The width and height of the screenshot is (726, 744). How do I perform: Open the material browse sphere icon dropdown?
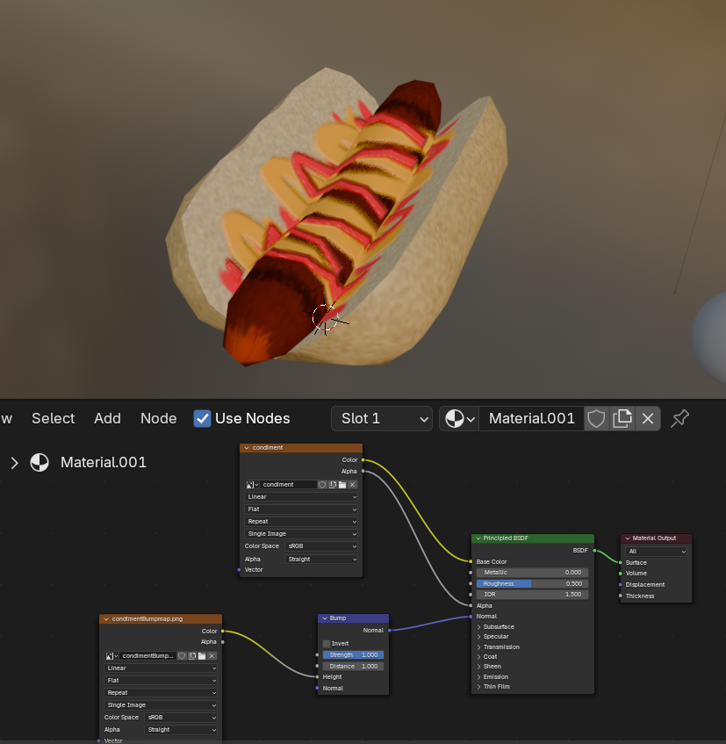[459, 418]
